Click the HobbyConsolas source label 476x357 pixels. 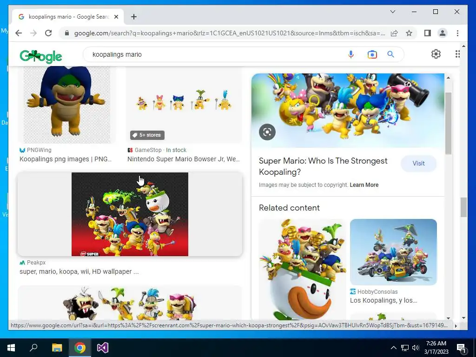pos(377,292)
